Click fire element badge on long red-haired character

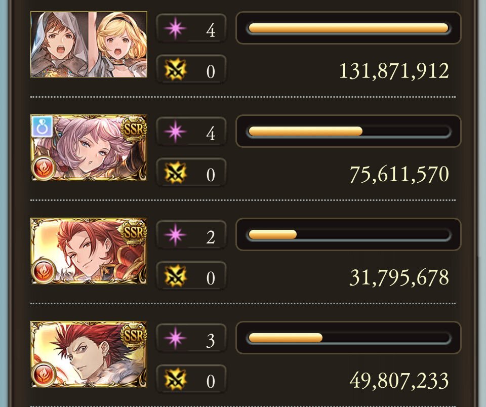pos(44,271)
